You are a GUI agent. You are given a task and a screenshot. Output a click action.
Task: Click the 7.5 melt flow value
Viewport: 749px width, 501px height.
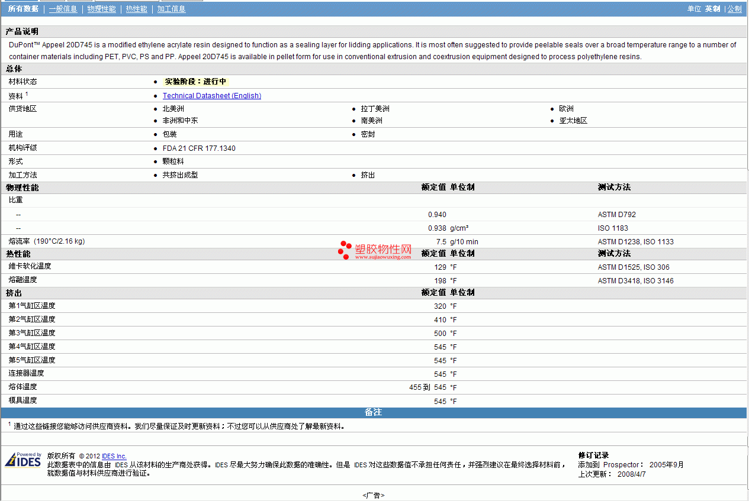(x=441, y=242)
